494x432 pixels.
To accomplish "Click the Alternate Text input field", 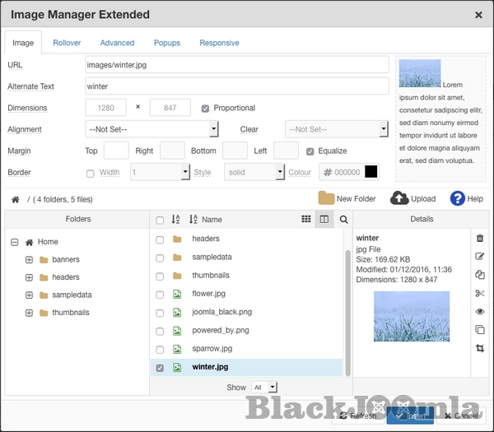I will coord(236,86).
